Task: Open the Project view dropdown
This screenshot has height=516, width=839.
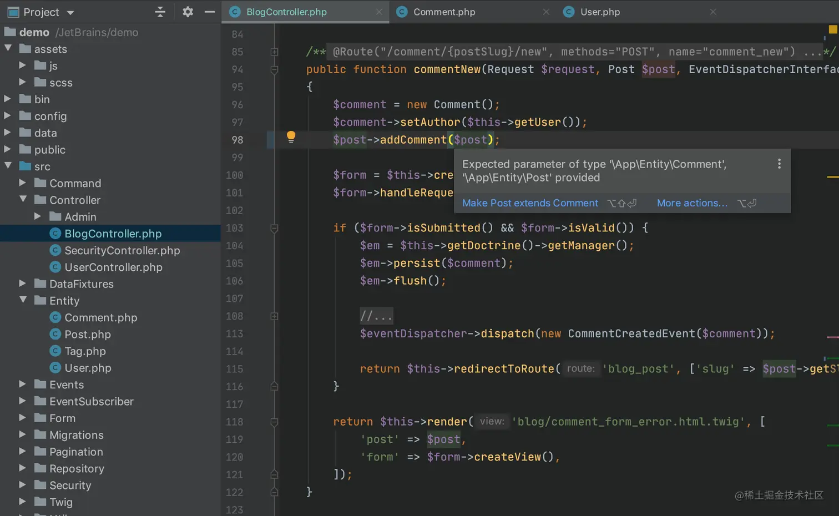Action: click(x=70, y=12)
